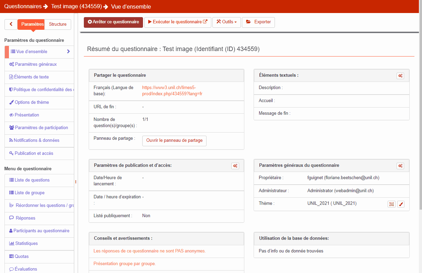
Task: Click the sidebar resize handle dots
Action: [x=76, y=182]
